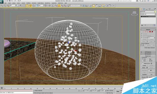Screen dimensions: 157x94
Task: Open the Rendering menu
Action: 48,3
